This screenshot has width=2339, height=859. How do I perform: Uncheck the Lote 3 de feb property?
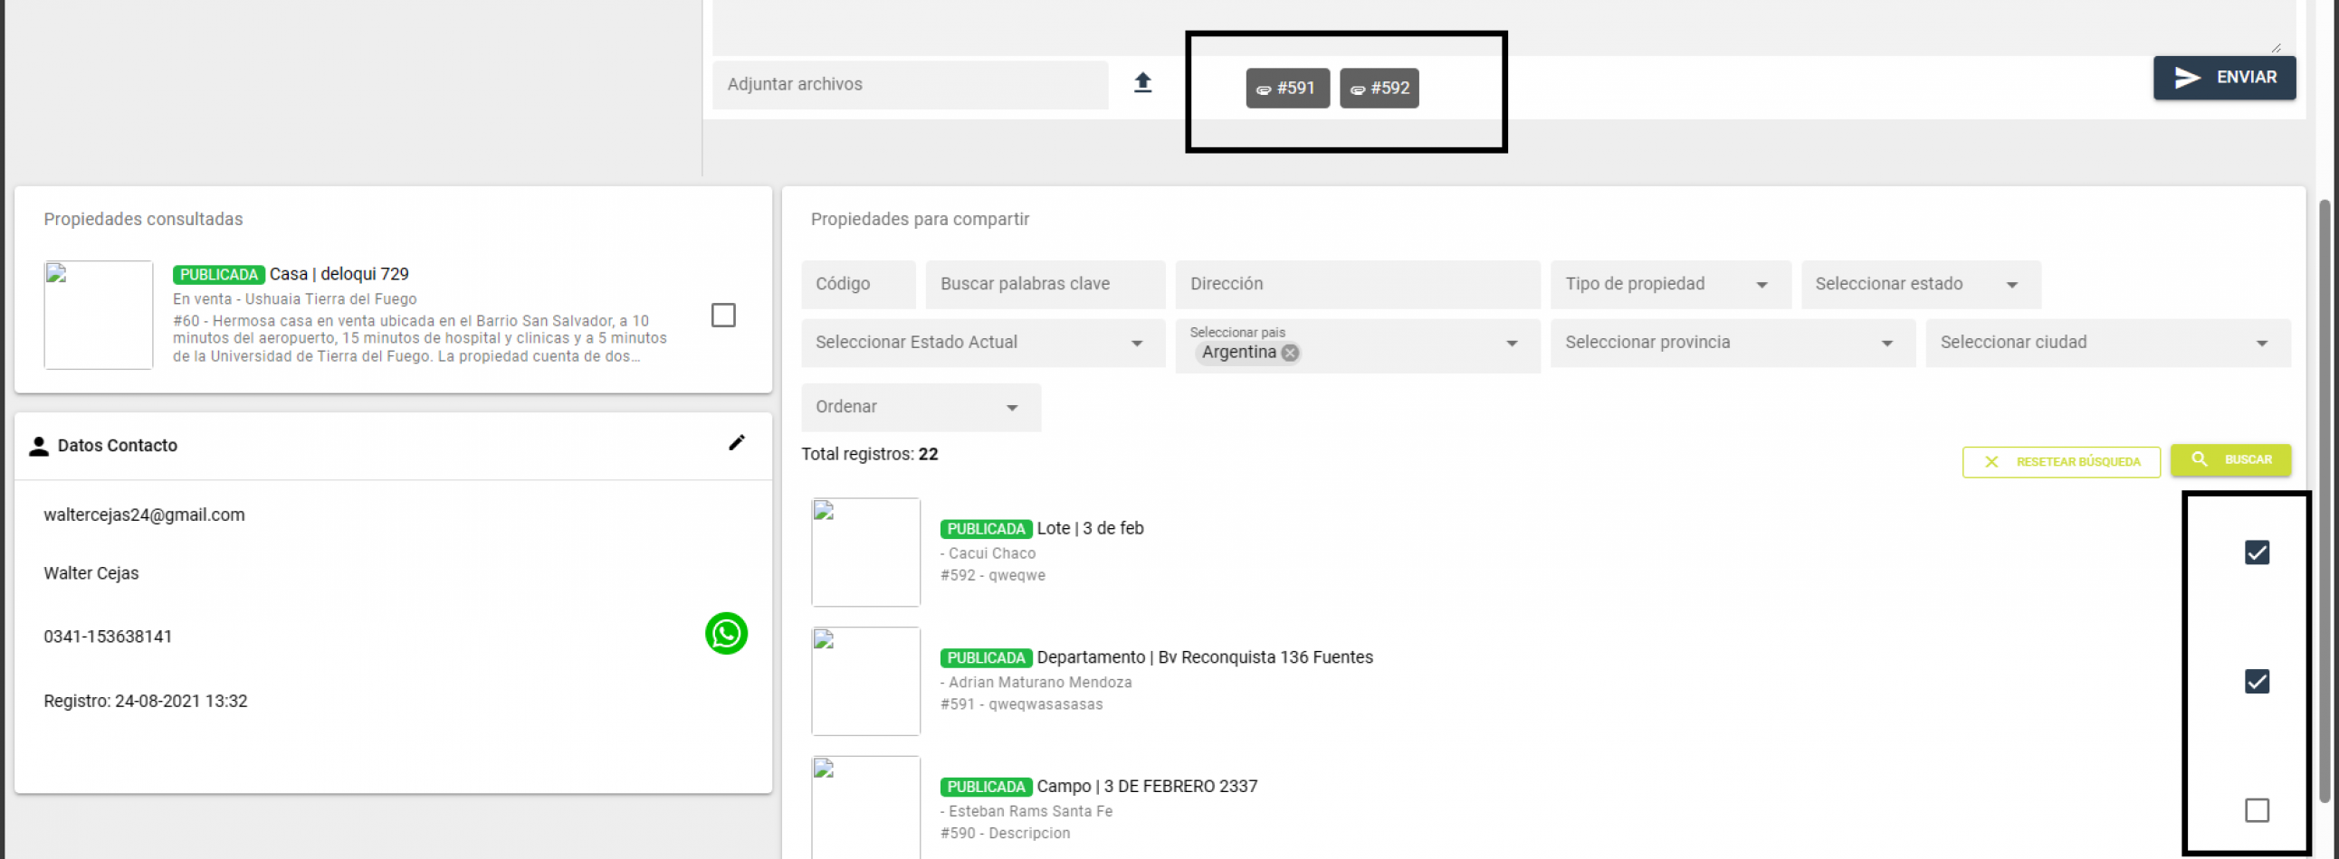click(x=2257, y=552)
